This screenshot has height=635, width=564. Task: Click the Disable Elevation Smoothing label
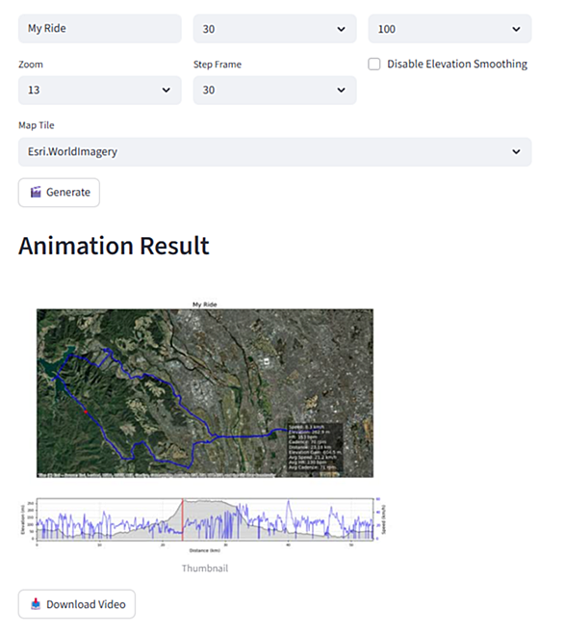point(457,64)
